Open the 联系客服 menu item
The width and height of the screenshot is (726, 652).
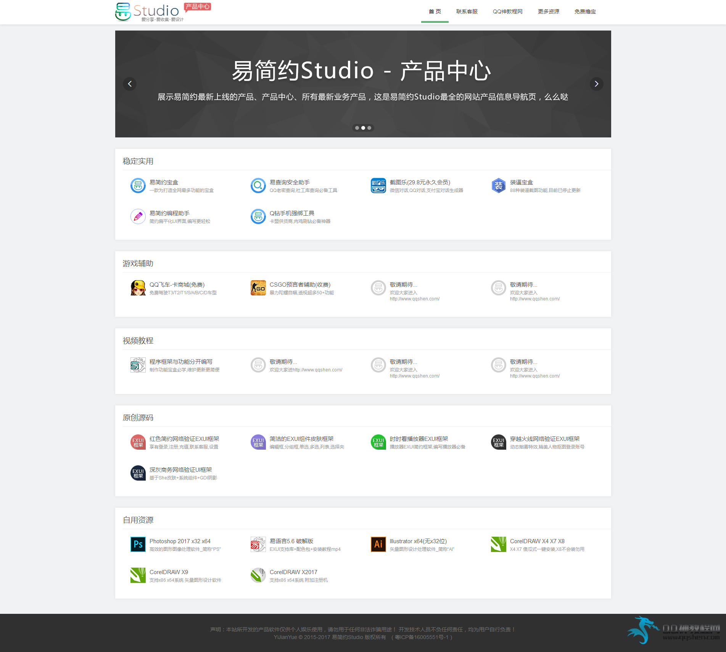467,11
